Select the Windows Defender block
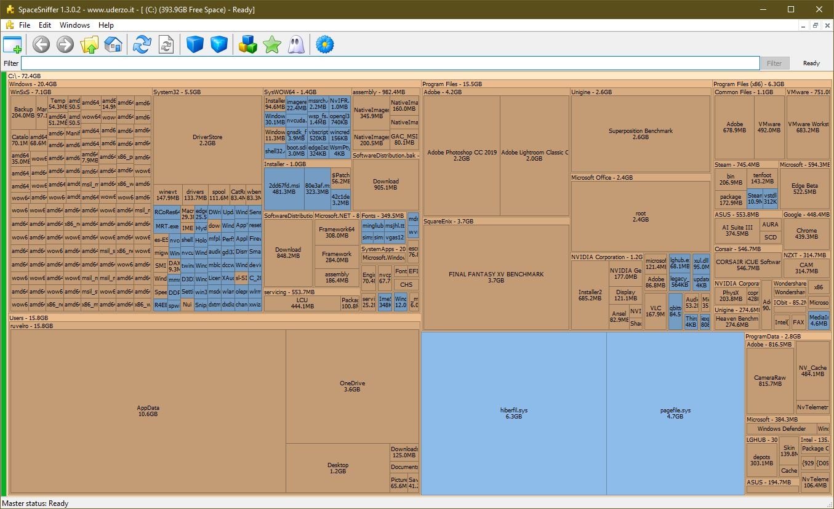 [782, 429]
